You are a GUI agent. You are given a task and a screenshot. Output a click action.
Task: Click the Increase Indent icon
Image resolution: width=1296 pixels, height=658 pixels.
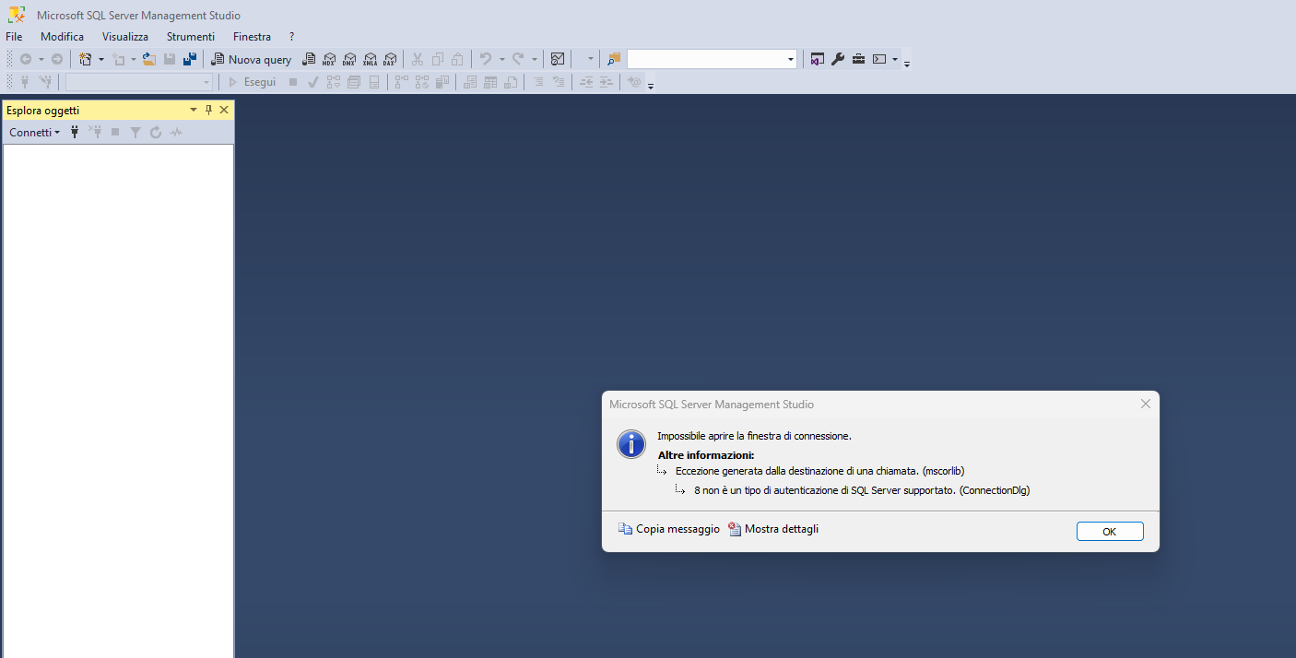[x=606, y=82]
